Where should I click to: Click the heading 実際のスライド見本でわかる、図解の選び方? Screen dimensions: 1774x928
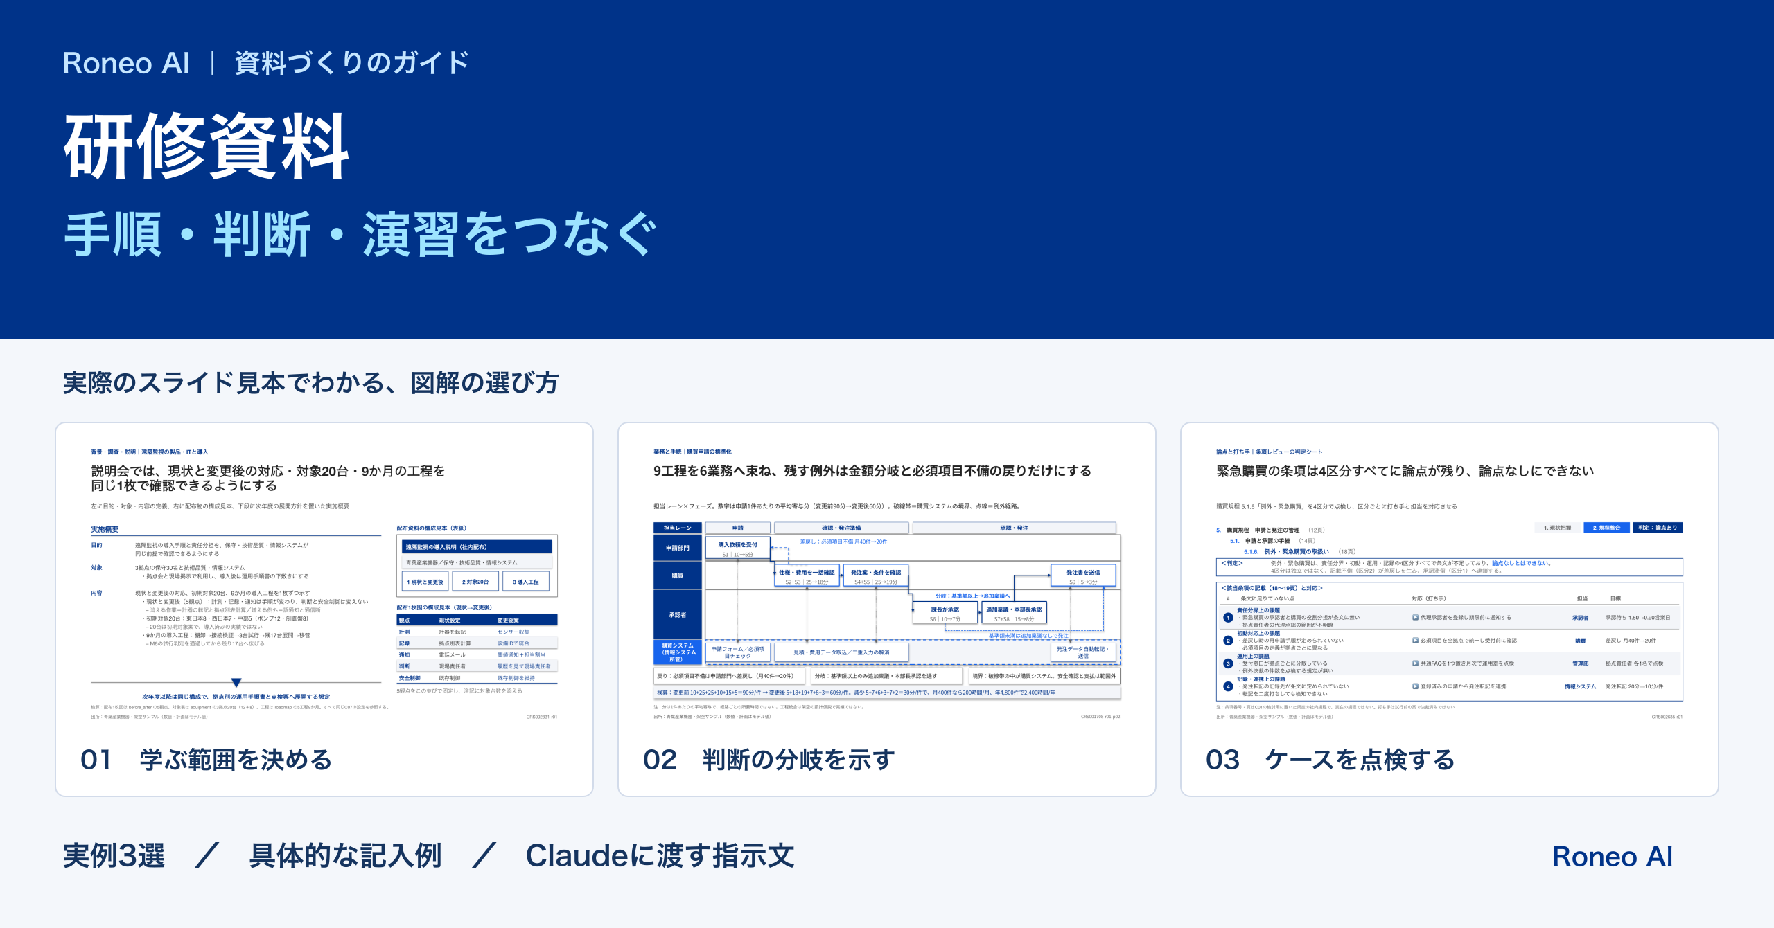coord(310,382)
